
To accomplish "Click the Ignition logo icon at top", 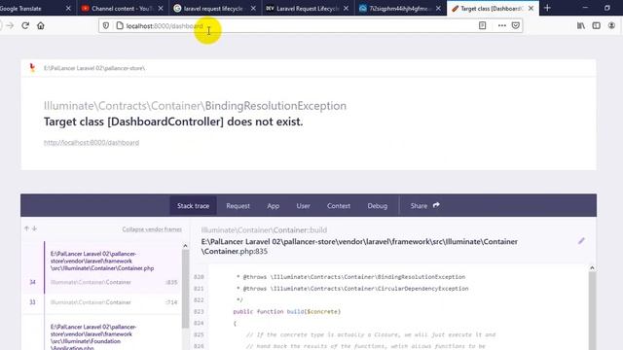I will click(x=32, y=68).
